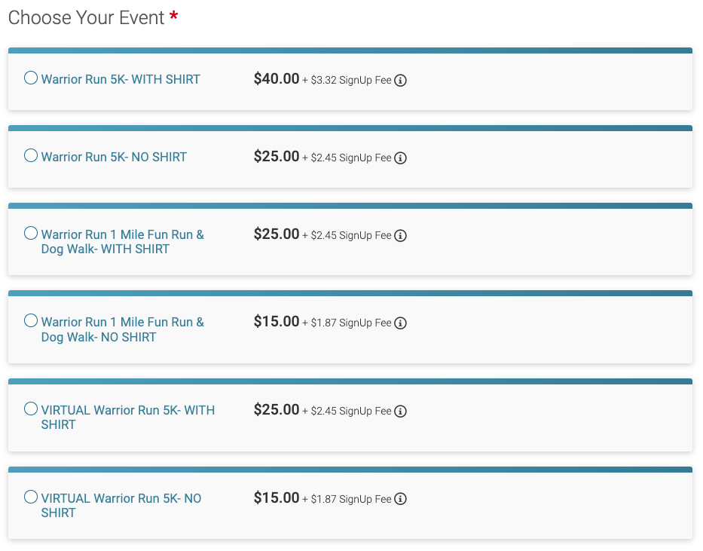Viewport: 703px width, 551px height.
Task: Click VIRTUAL Warrior Run 5K- WITH SHIRT text
Action: click(128, 418)
